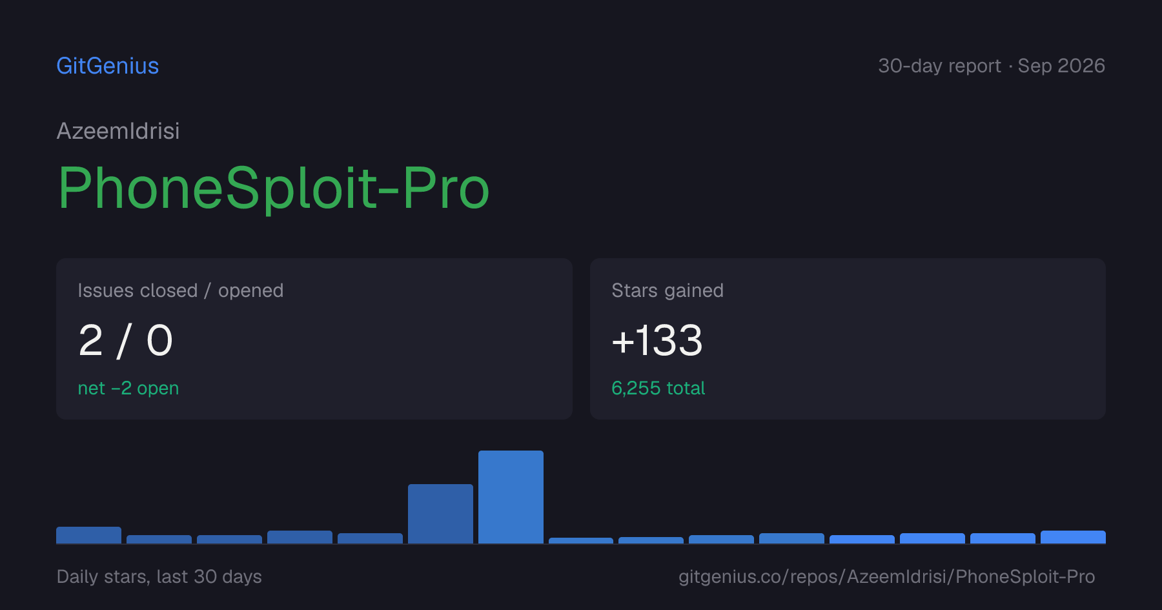The width and height of the screenshot is (1162, 610).
Task: Click the tallest bar in stars chart
Action: [511, 497]
